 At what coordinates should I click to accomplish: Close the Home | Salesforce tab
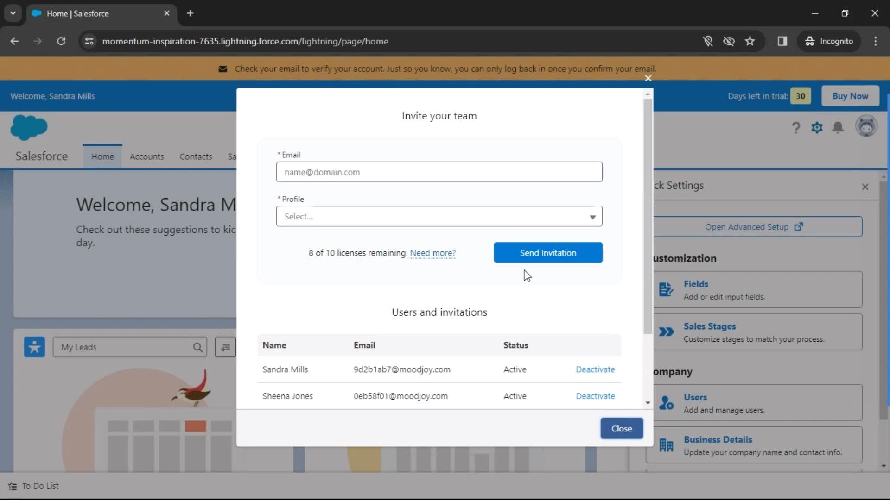167,13
